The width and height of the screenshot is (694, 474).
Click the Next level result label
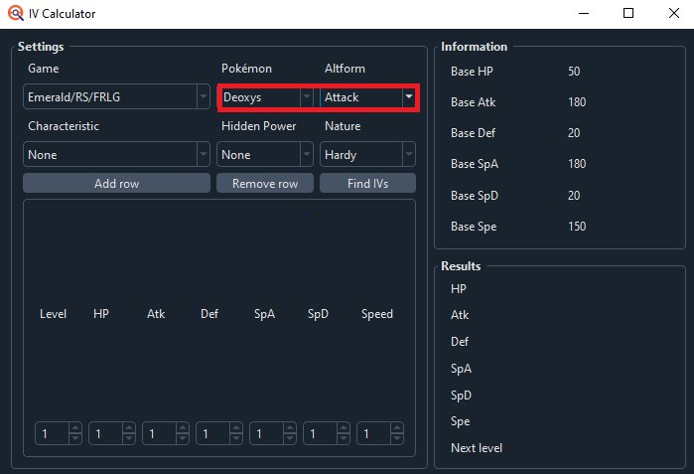tap(477, 448)
